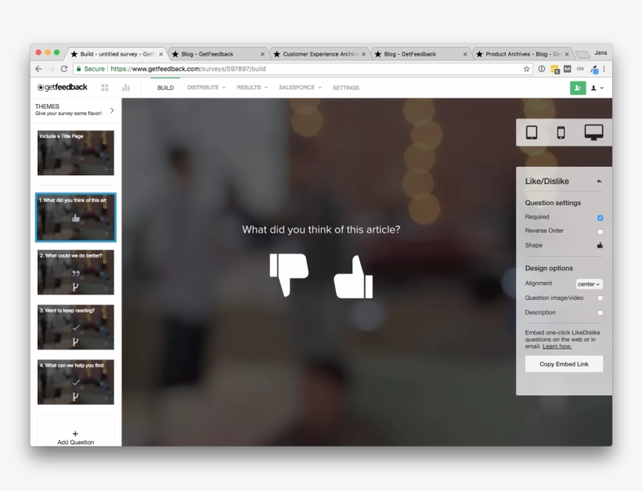Click the green add collaborator icon
Viewport: 642px width, 491px height.
577,88
